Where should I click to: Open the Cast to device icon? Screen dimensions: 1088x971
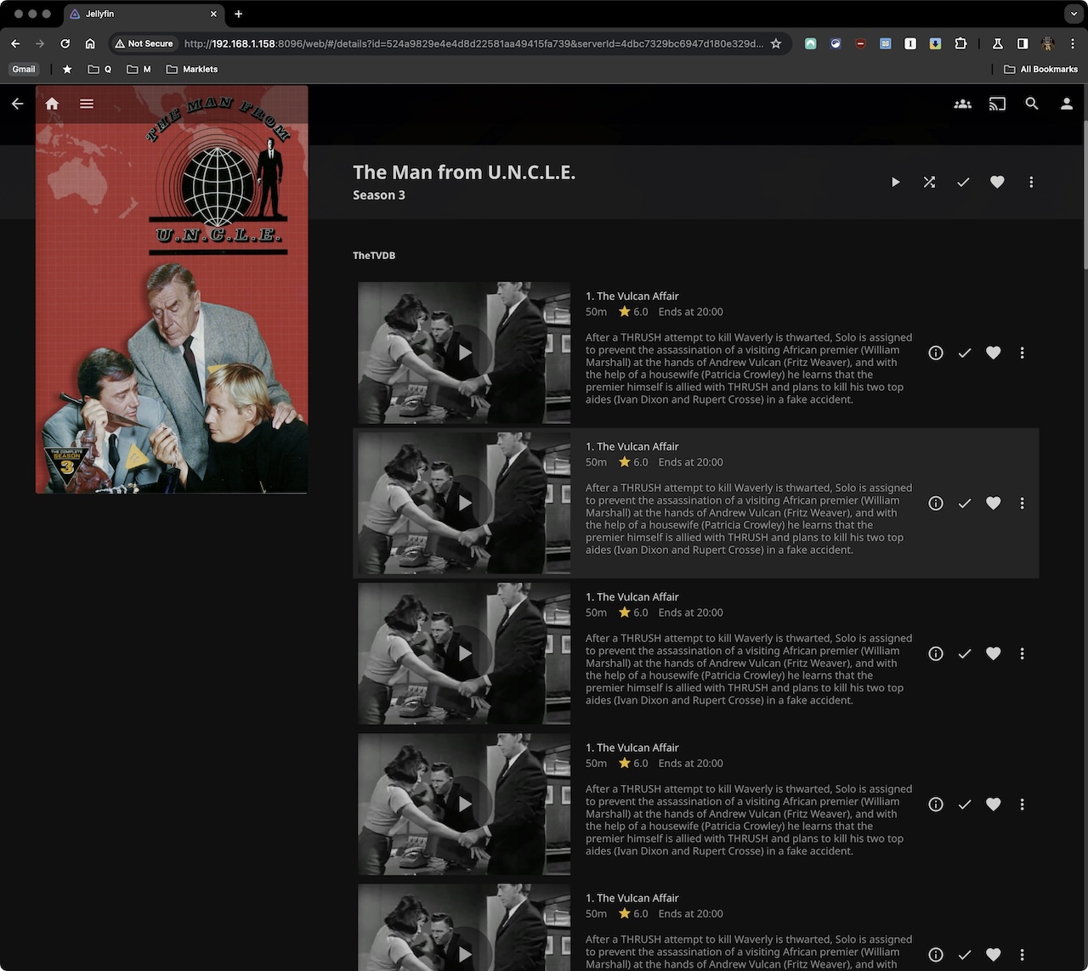click(x=997, y=104)
